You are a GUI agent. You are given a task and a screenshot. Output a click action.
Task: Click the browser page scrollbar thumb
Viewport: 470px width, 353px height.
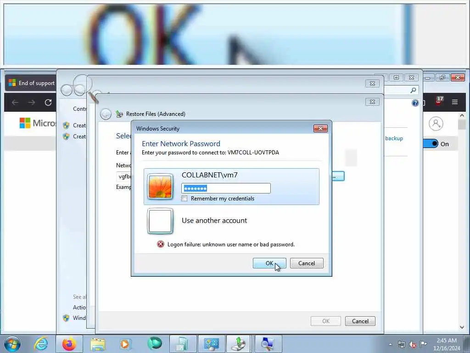click(462, 125)
